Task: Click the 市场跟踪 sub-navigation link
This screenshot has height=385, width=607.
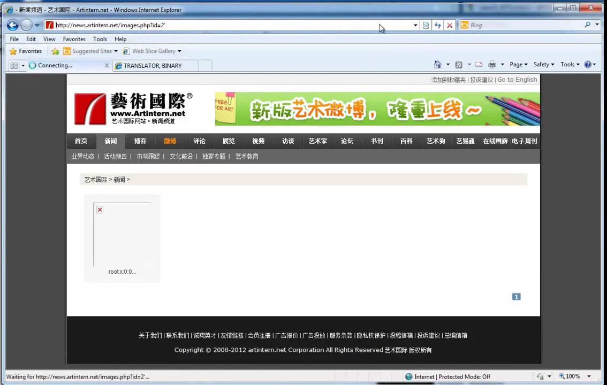Action: pyautogui.click(x=148, y=156)
